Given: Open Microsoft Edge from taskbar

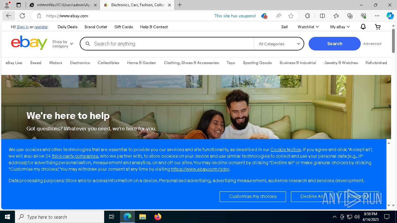Looking at the screenshot, I should (127, 217).
